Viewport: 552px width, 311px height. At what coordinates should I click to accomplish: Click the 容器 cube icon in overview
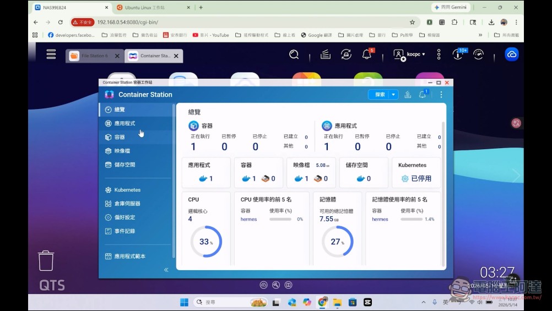click(193, 126)
